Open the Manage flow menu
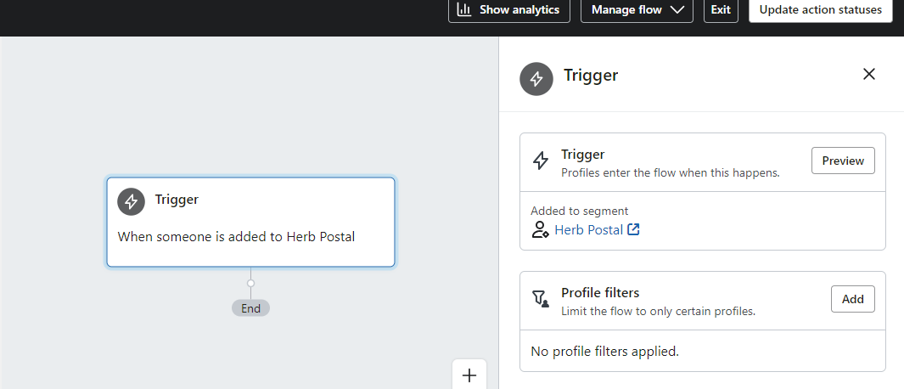904x389 pixels. [637, 10]
